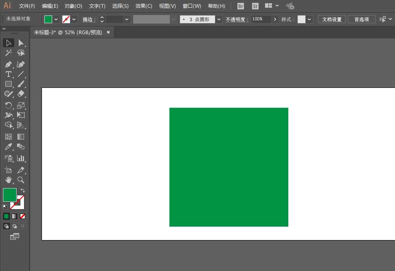Activate the Hand tool
Image resolution: width=395 pixels, height=271 pixels.
click(8, 180)
